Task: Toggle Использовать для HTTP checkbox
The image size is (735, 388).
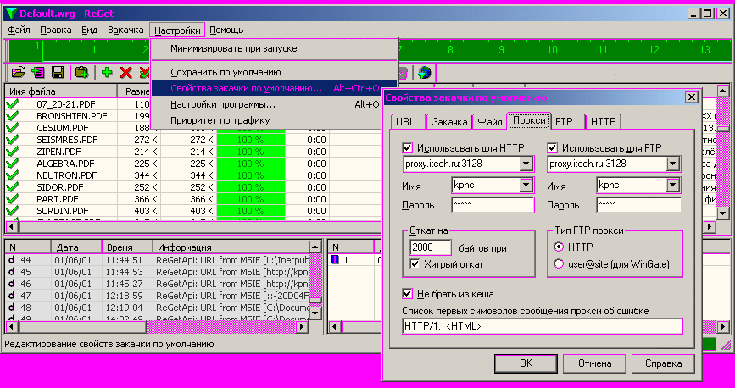Action: click(407, 148)
